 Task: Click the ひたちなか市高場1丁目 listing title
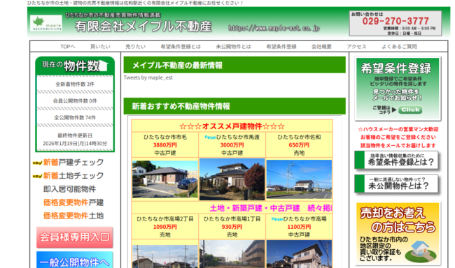coord(232,219)
